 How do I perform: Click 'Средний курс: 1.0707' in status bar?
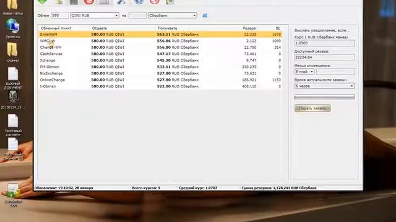coord(198,188)
